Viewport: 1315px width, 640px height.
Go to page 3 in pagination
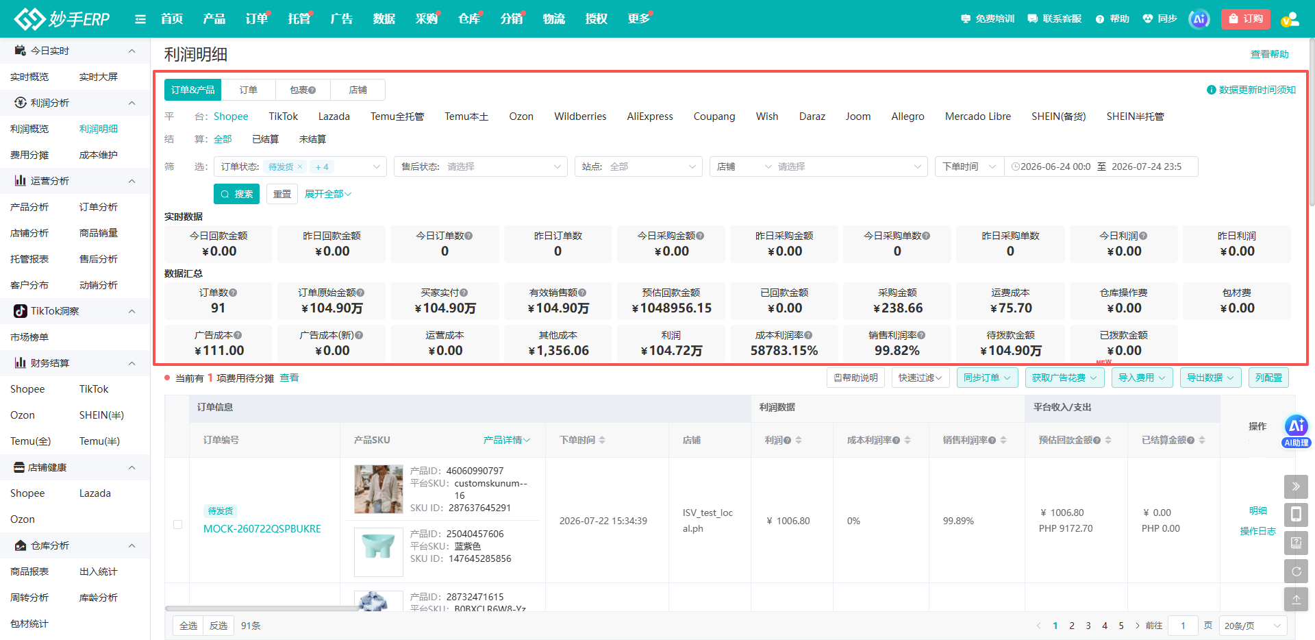[x=1088, y=626]
